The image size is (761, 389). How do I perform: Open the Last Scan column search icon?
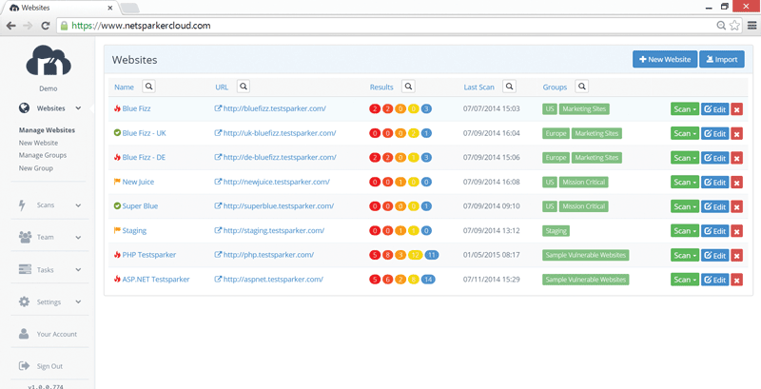(509, 87)
